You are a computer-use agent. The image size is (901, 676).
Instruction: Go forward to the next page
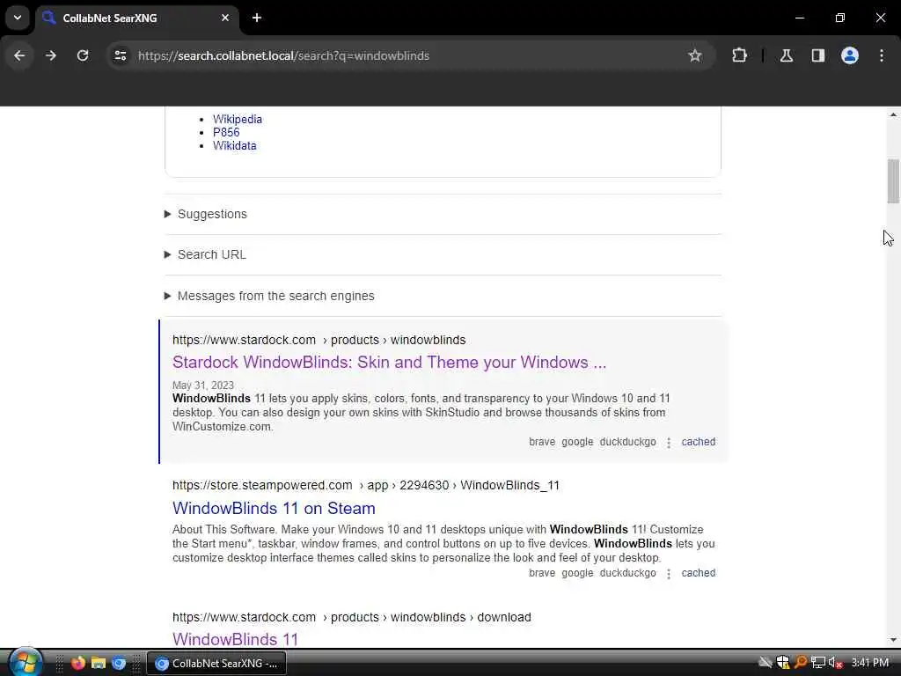(50, 55)
